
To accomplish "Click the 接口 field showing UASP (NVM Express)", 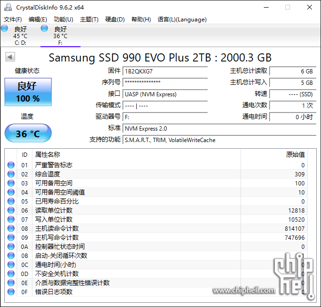I will [165, 94].
